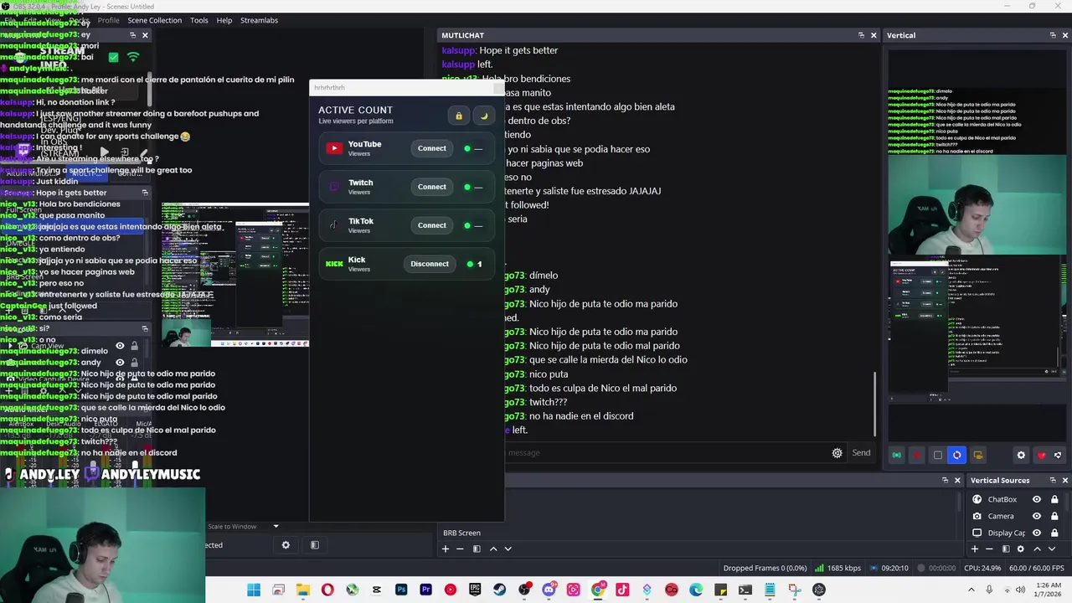Open the Scale to Window dropdown
1072x603 pixels.
click(x=243, y=526)
